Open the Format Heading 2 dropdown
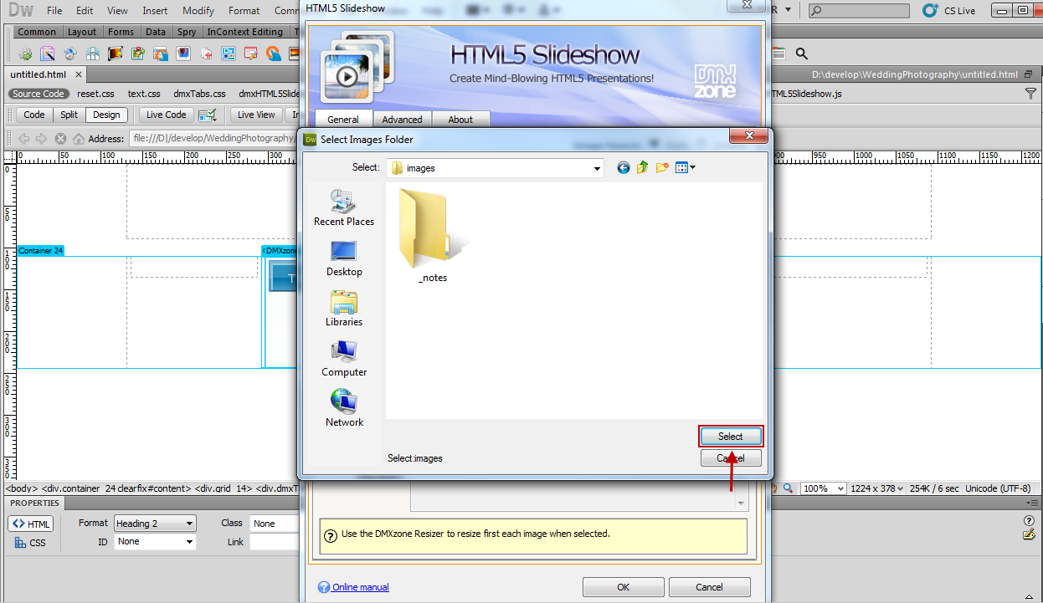Image resolution: width=1043 pixels, height=603 pixels. coord(155,524)
